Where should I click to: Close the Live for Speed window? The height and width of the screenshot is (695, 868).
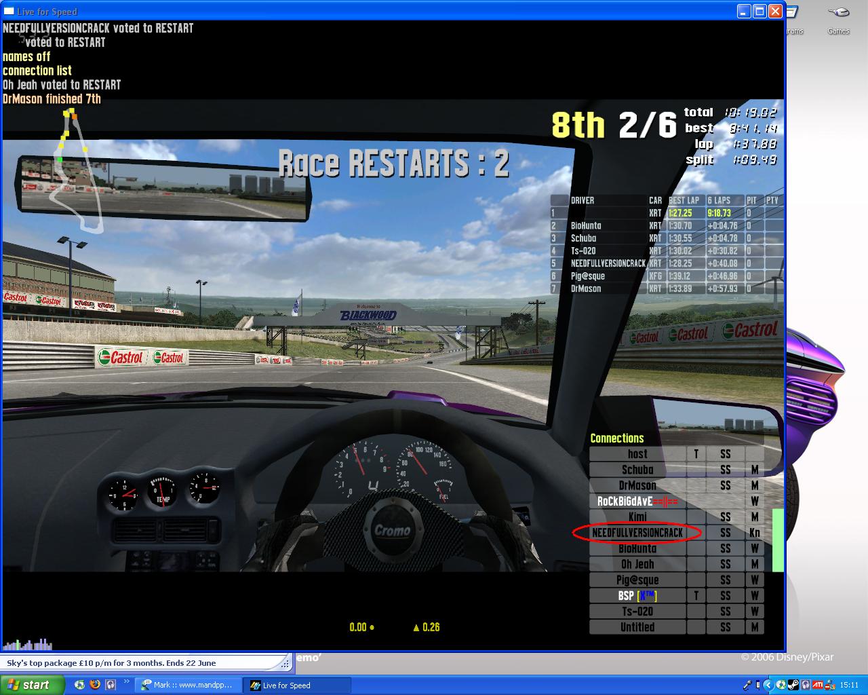click(x=776, y=12)
